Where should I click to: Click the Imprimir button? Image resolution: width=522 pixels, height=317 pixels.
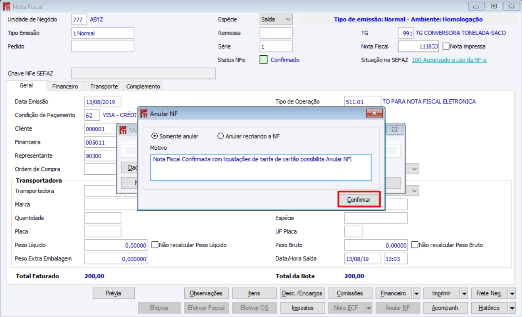[x=441, y=293]
